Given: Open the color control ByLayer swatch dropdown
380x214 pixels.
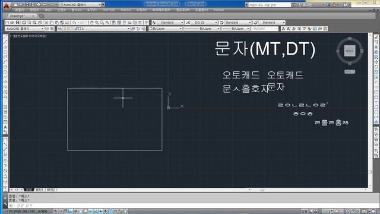Looking at the screenshot, I should [x=165, y=29].
